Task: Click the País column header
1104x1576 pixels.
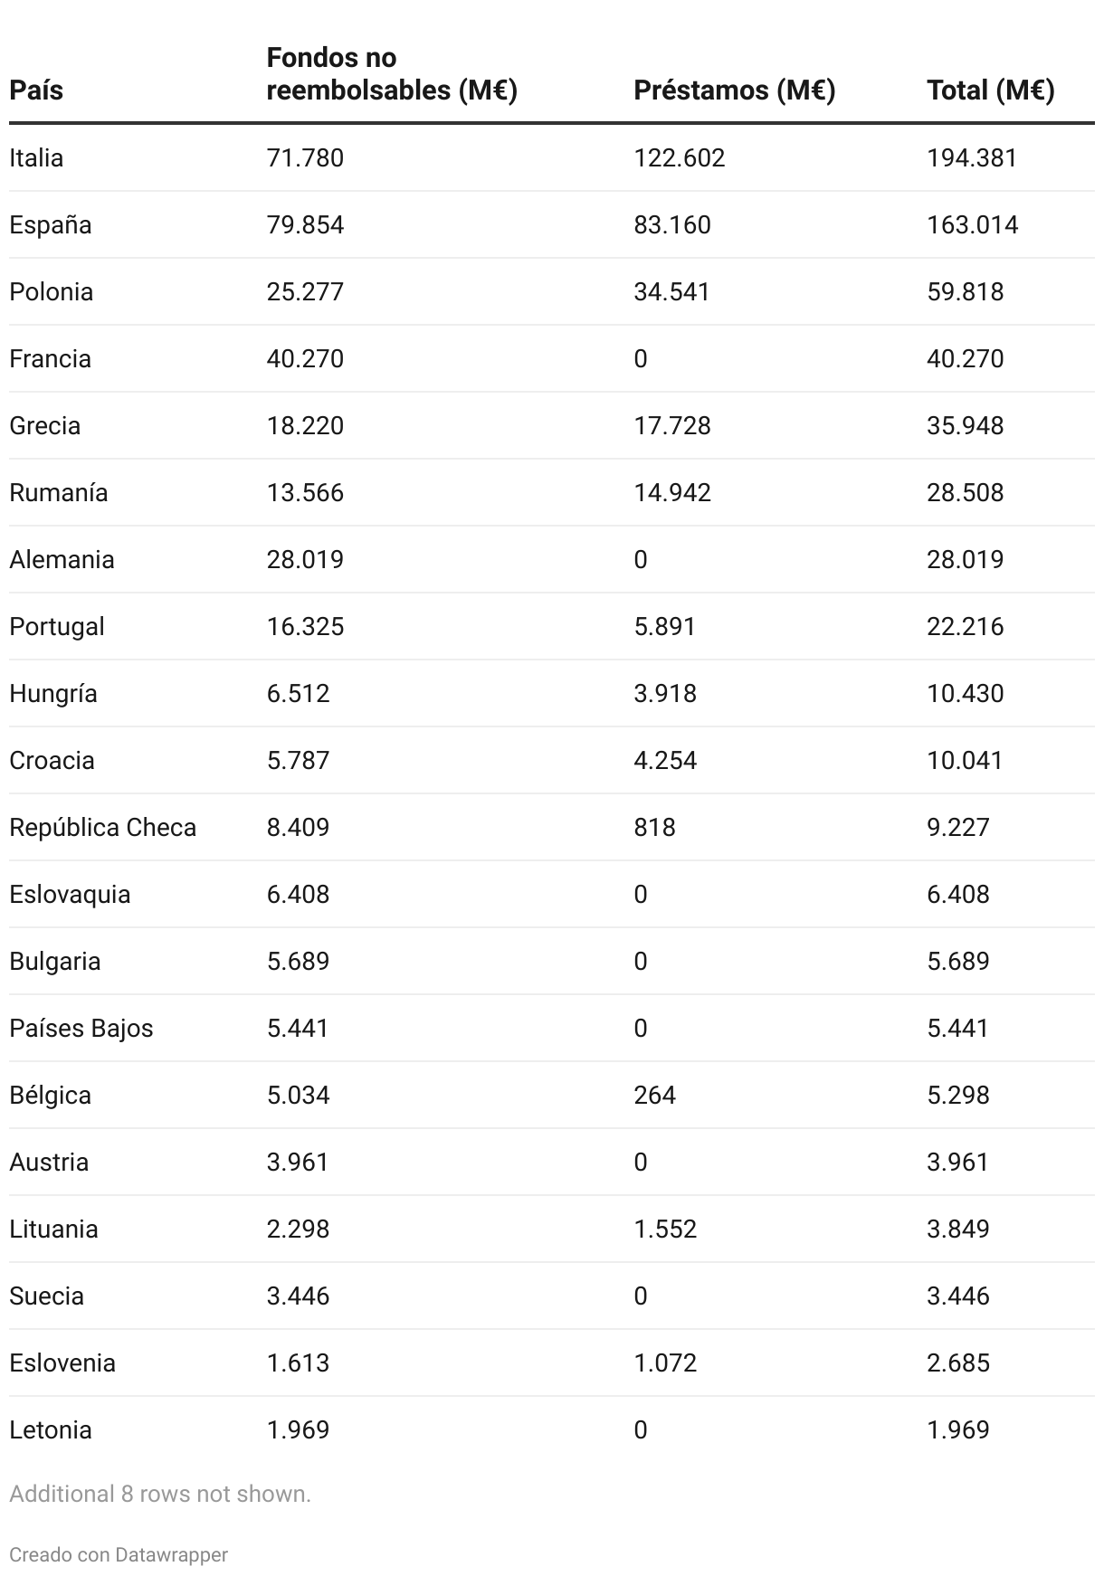Action: pyautogui.click(x=36, y=90)
